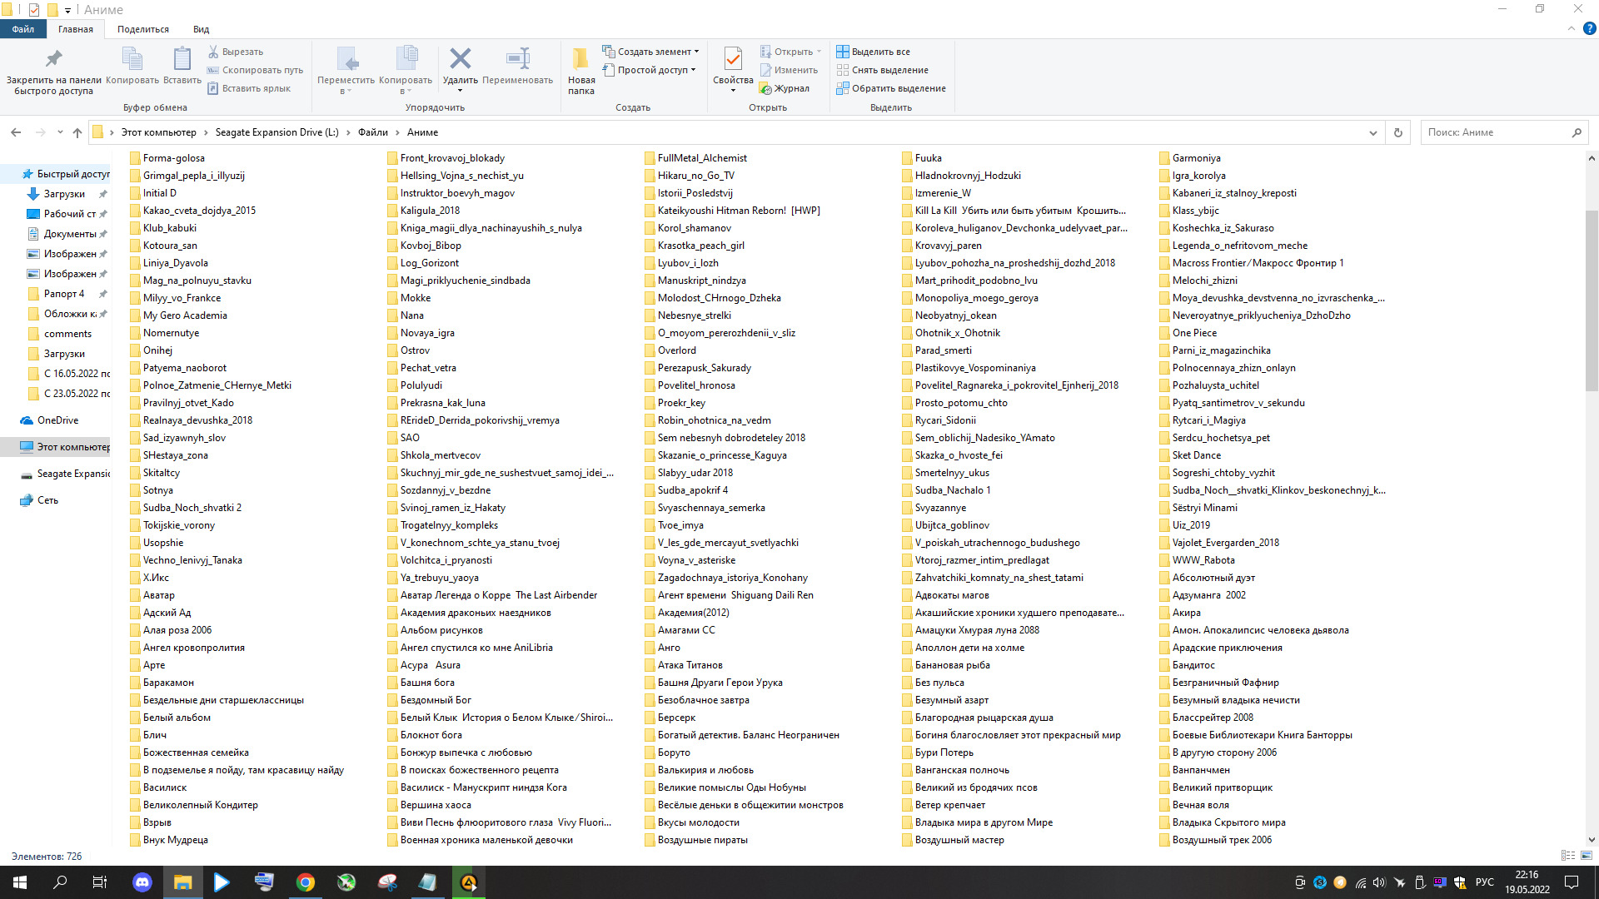Click Invert selection (Обратить выделение)
This screenshot has width=1599, height=899.
899,88
